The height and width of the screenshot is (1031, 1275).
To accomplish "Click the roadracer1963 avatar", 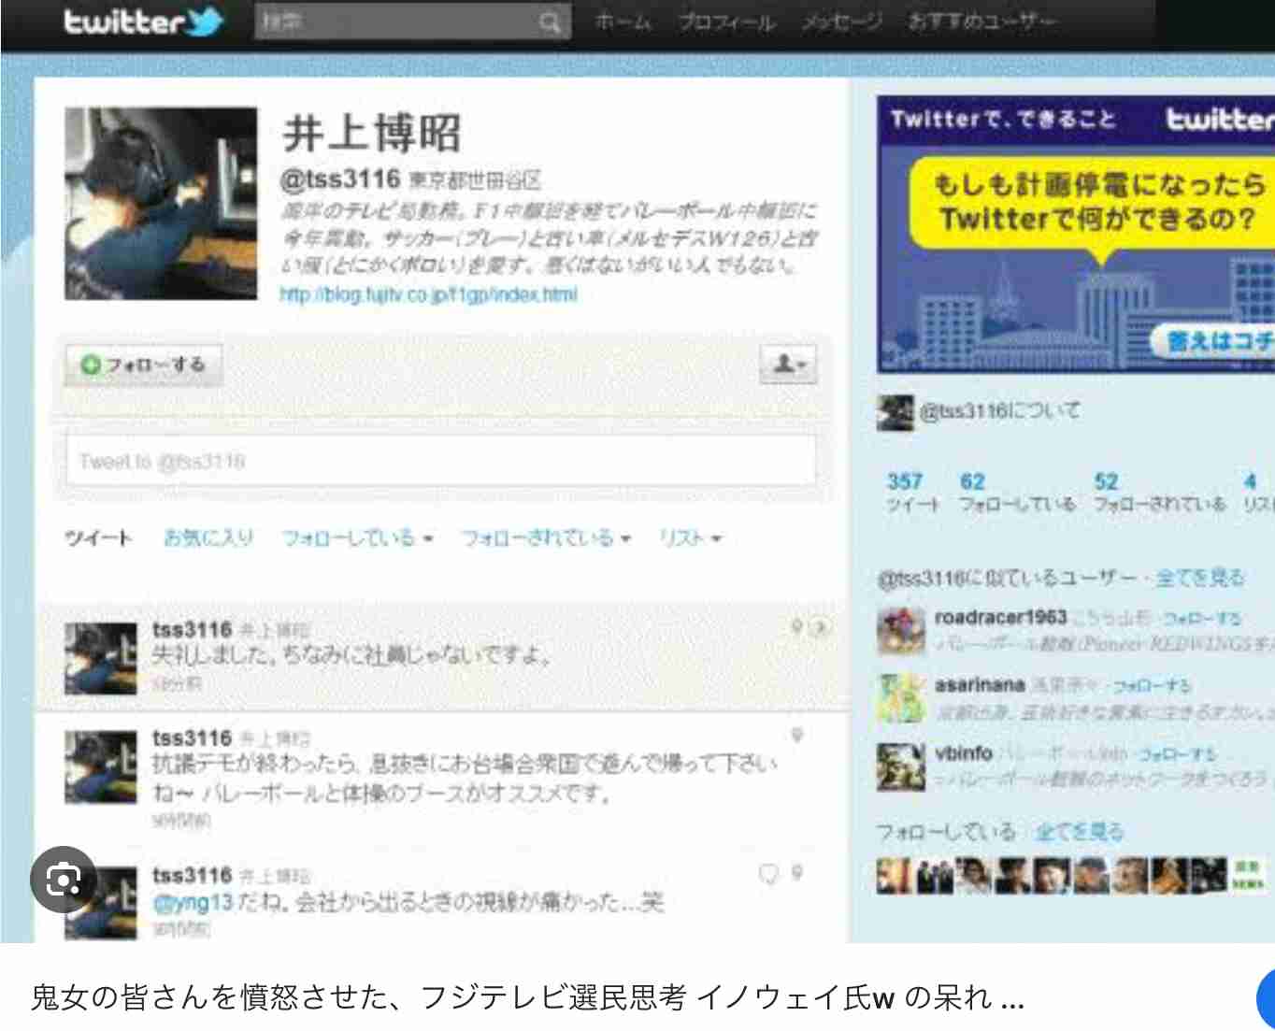I will tap(901, 631).
